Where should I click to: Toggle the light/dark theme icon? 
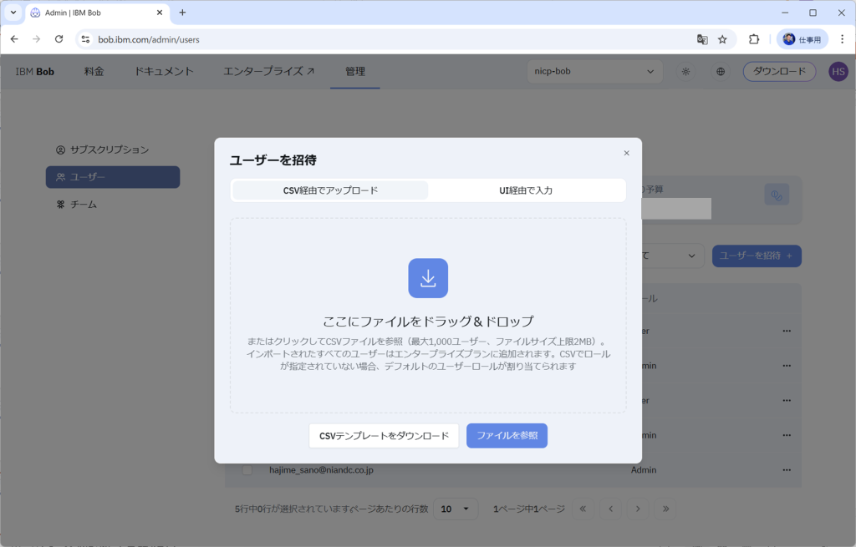click(685, 72)
